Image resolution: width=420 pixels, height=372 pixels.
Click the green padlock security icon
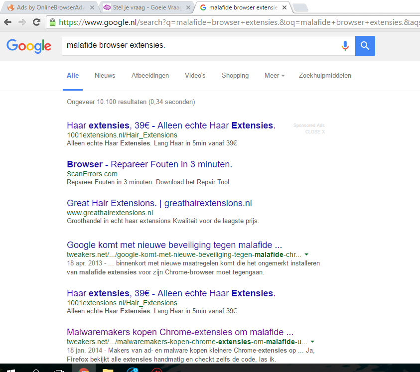pos(52,22)
